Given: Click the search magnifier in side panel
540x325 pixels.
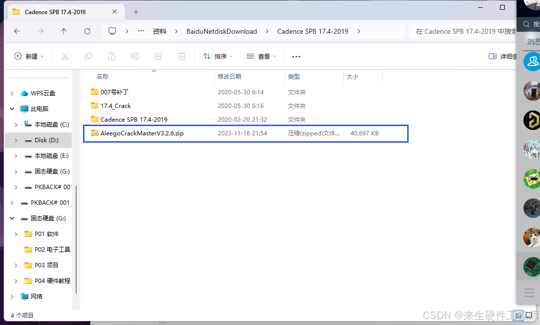Looking at the screenshot, I should pyautogui.click(x=526, y=24).
